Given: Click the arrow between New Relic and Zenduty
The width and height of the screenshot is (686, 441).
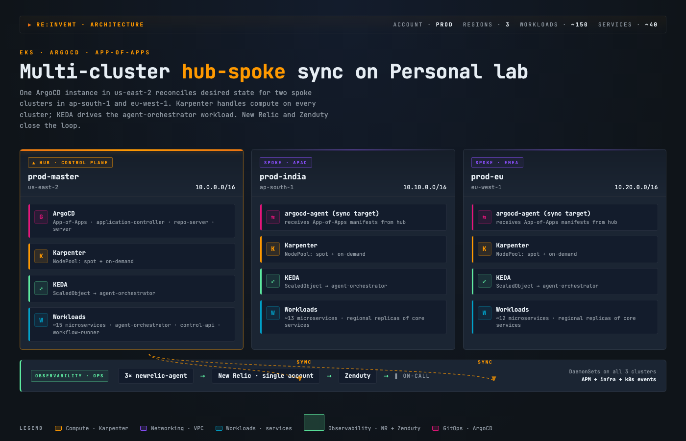Looking at the screenshot, I should coord(329,376).
